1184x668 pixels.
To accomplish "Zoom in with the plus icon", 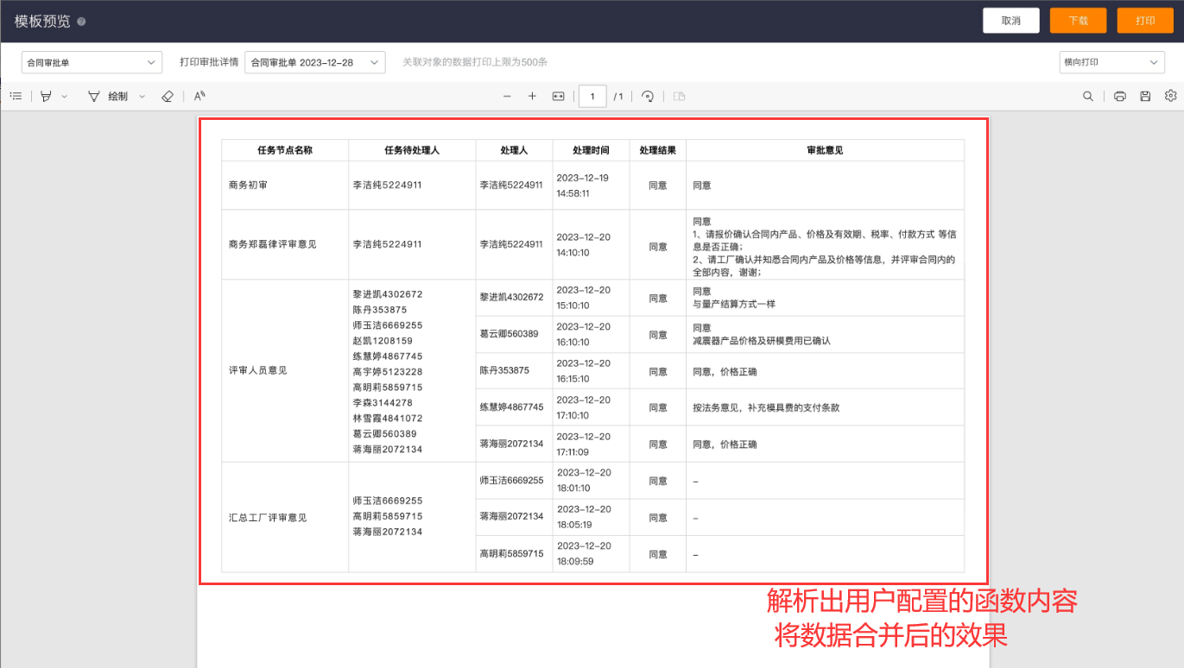I will [532, 96].
